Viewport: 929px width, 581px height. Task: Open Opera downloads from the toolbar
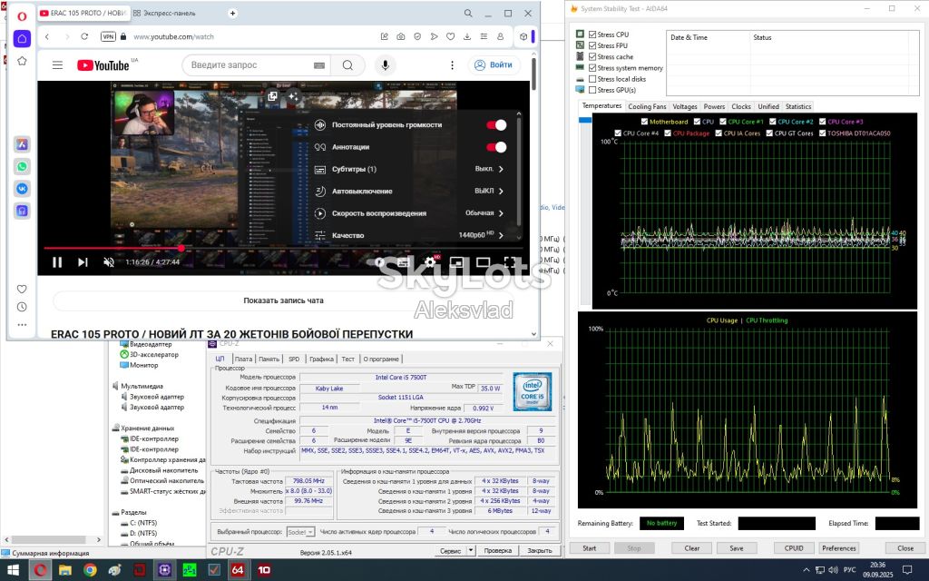click(467, 36)
